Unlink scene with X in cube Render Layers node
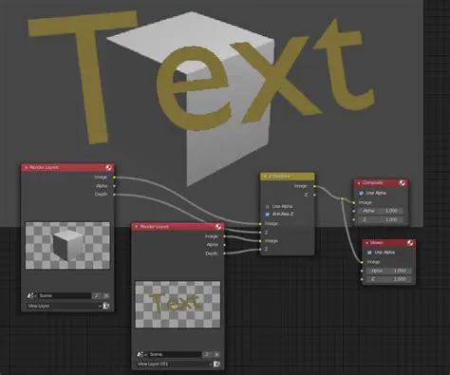 [106, 296]
